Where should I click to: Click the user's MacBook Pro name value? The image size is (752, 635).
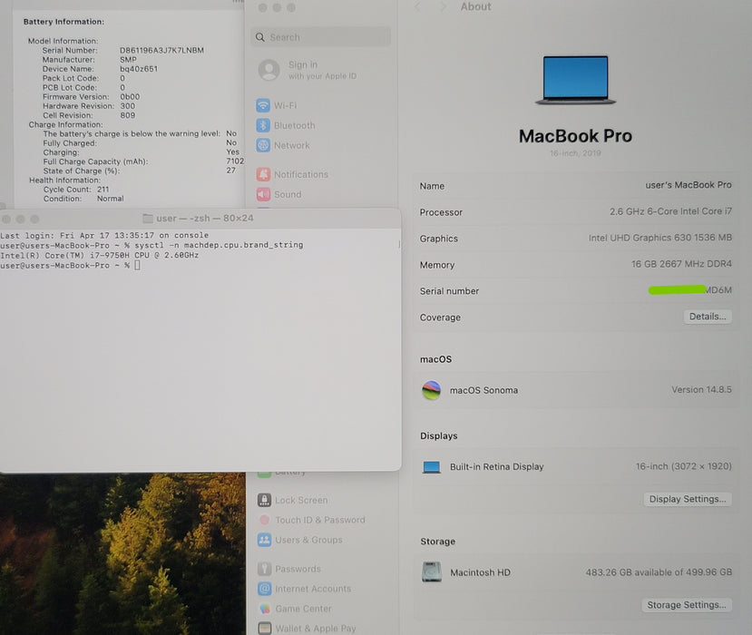pos(689,185)
